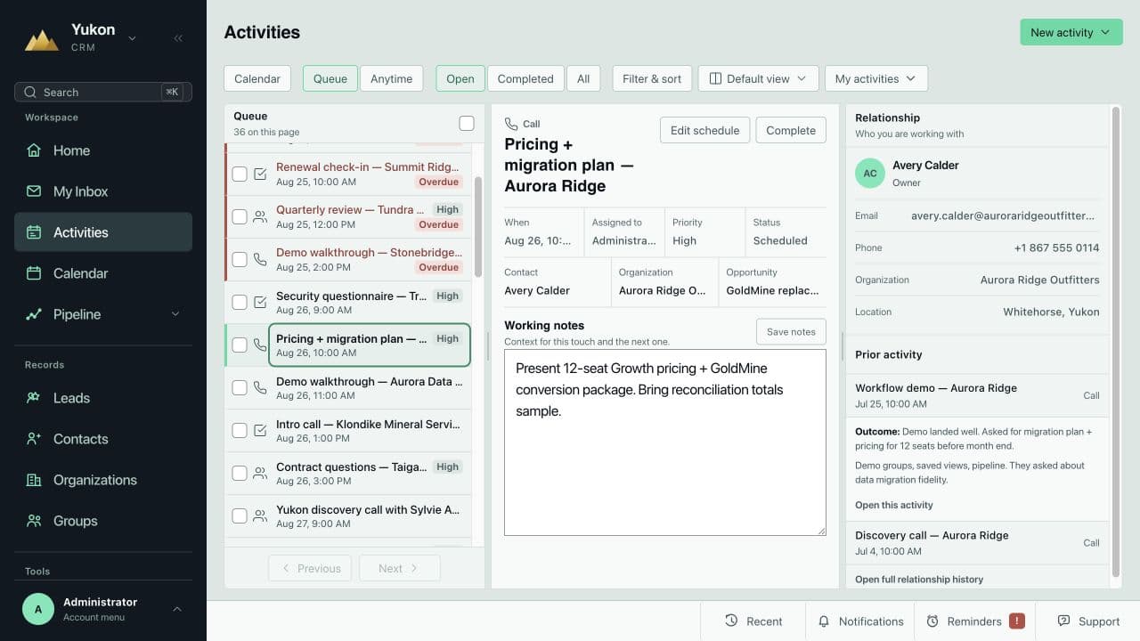Click the Recent clock icon in footer
The height and width of the screenshot is (641, 1140).
pos(731,621)
